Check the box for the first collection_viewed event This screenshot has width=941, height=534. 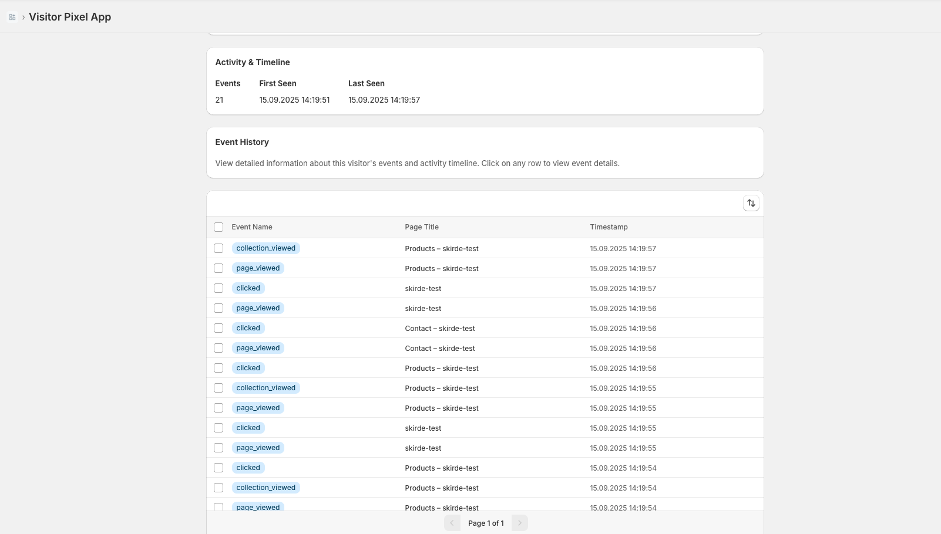point(219,248)
